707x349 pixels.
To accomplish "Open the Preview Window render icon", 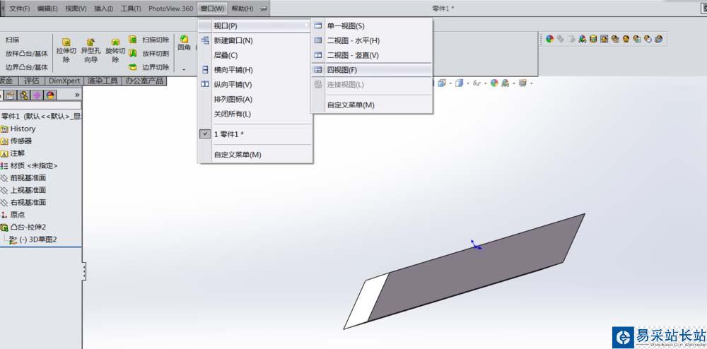I will click(x=615, y=39).
